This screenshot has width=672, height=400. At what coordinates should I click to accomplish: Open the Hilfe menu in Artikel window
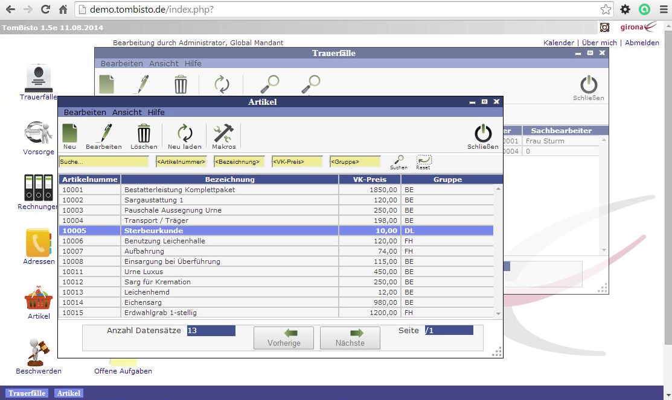click(x=156, y=113)
